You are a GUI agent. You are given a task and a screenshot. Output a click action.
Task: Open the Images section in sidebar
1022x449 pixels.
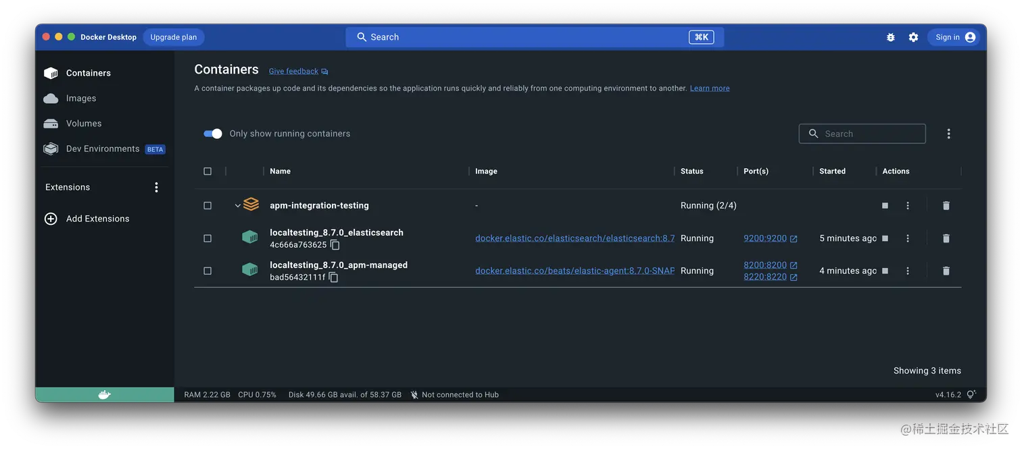105,99
